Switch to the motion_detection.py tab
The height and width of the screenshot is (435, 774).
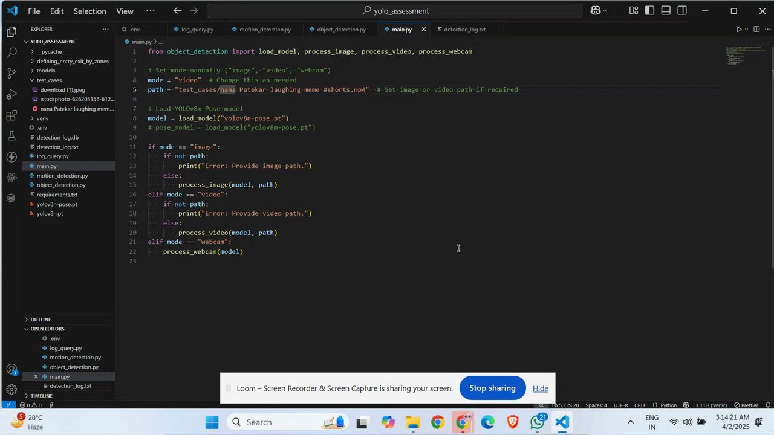coord(265,29)
